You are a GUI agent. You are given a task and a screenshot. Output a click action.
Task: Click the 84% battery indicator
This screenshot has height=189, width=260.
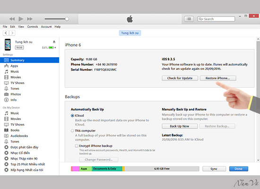[x=49, y=48]
